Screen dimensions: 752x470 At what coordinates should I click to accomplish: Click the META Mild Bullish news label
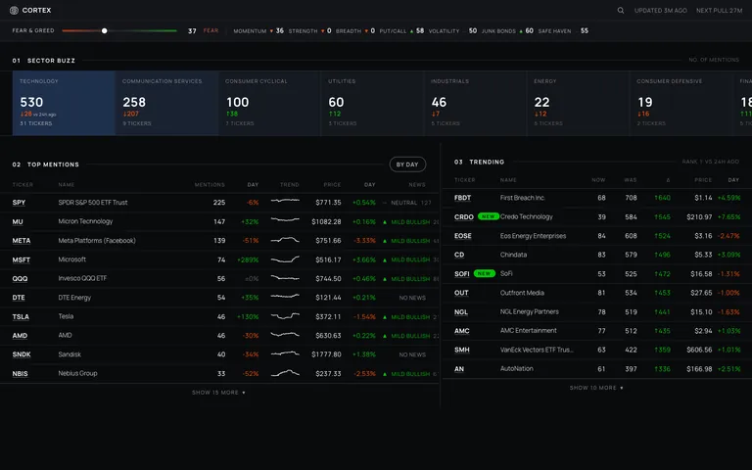(410, 241)
